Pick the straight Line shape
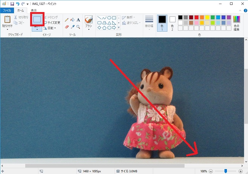 point(100,18)
